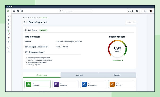Viewport: 160px width, 97px height.
Task: Open the home sidebar icon
Action: [x=8, y=20]
